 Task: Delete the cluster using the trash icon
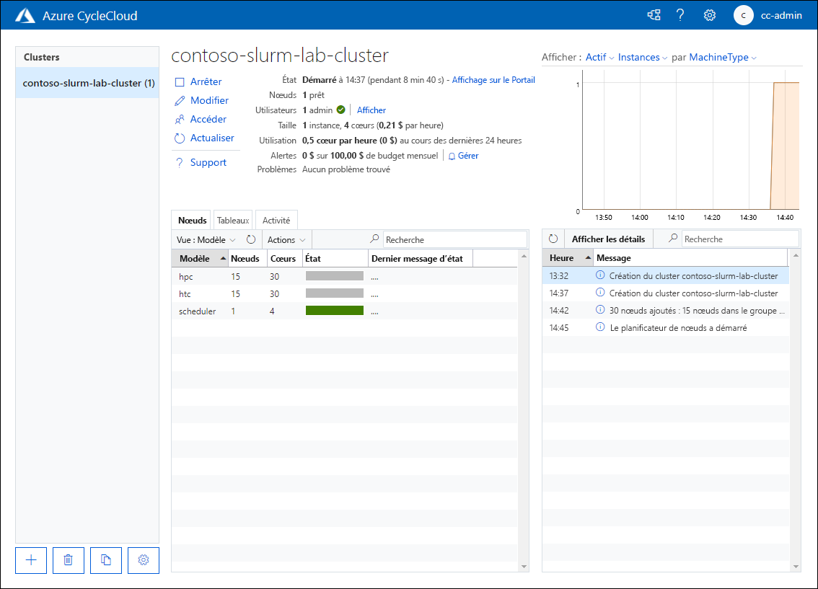[x=68, y=560]
